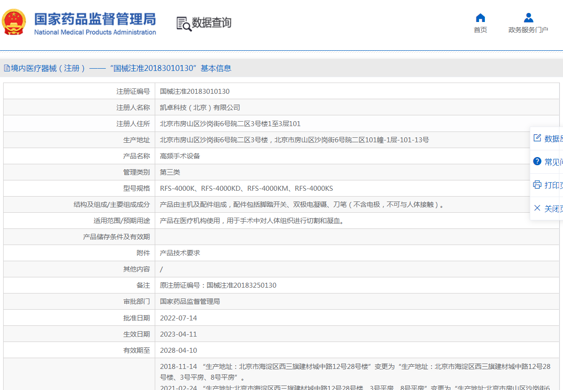Click the document icon before 境内医疗器械
The height and width of the screenshot is (390, 563).
click(7, 68)
